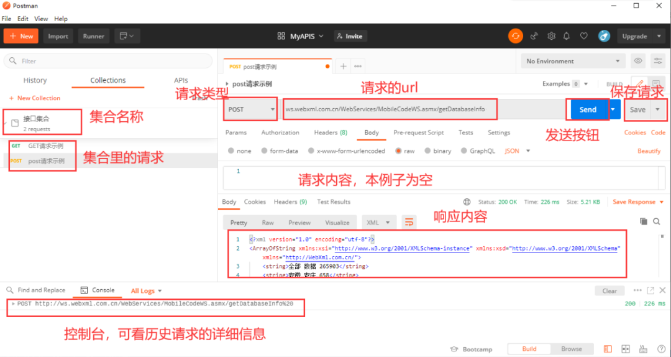Viewport: 671px width, 357px height.
Task: Open manage environments sliders icon
Action: click(x=658, y=61)
